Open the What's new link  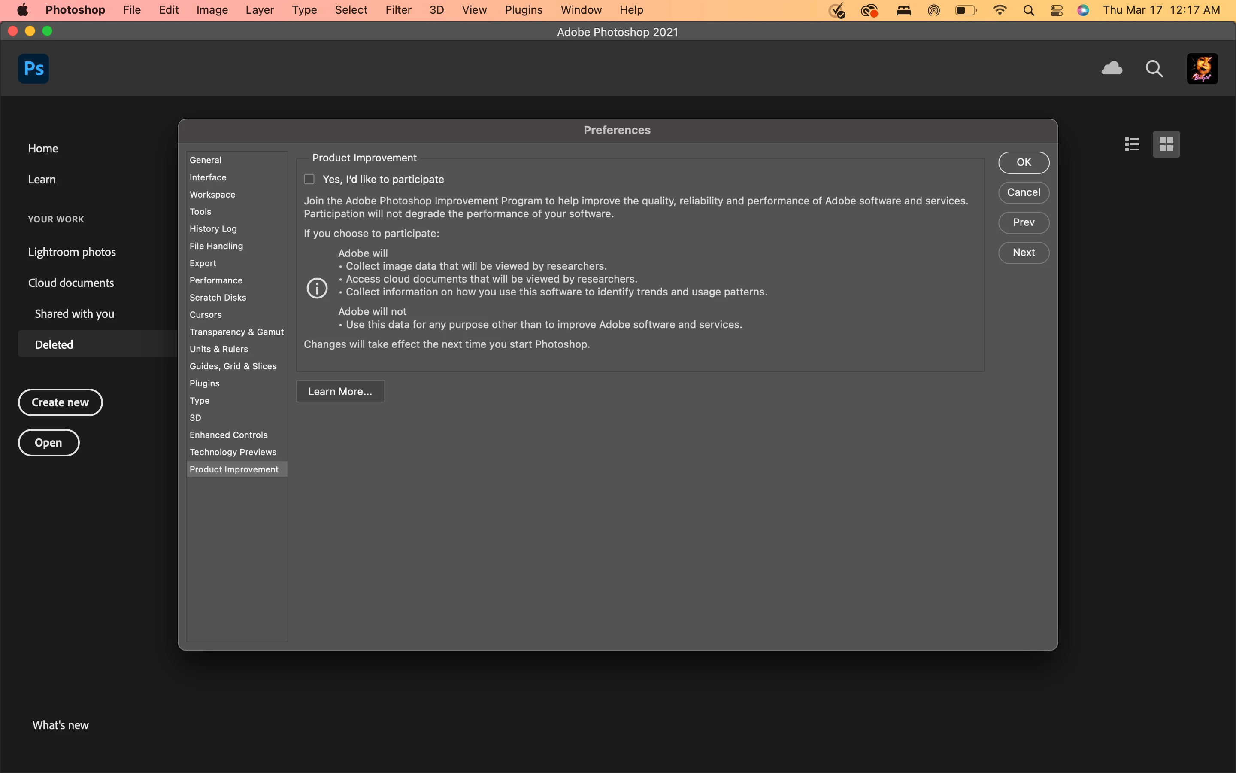tap(60, 725)
